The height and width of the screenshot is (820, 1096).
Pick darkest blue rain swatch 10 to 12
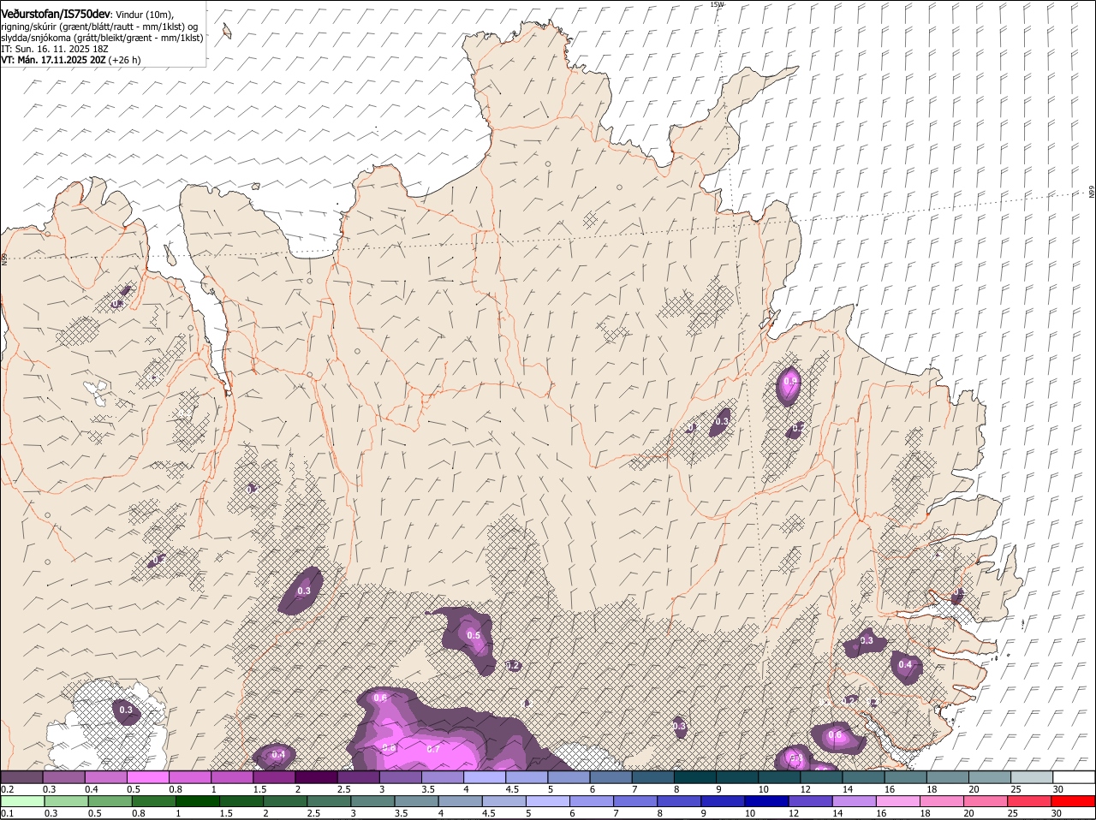pos(765,801)
